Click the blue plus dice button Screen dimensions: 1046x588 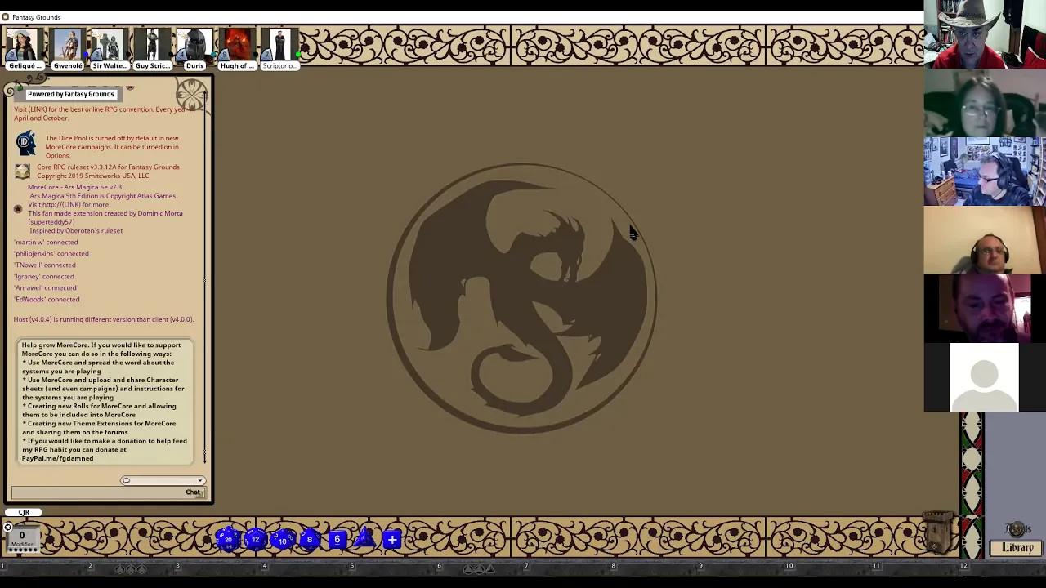(x=392, y=540)
